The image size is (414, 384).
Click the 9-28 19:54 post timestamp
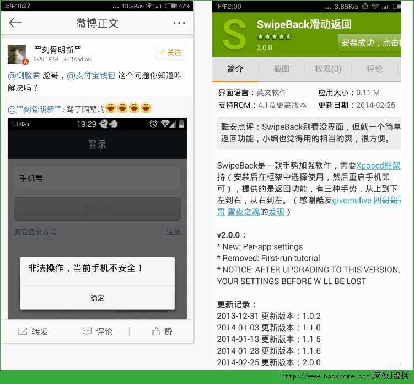pos(46,59)
